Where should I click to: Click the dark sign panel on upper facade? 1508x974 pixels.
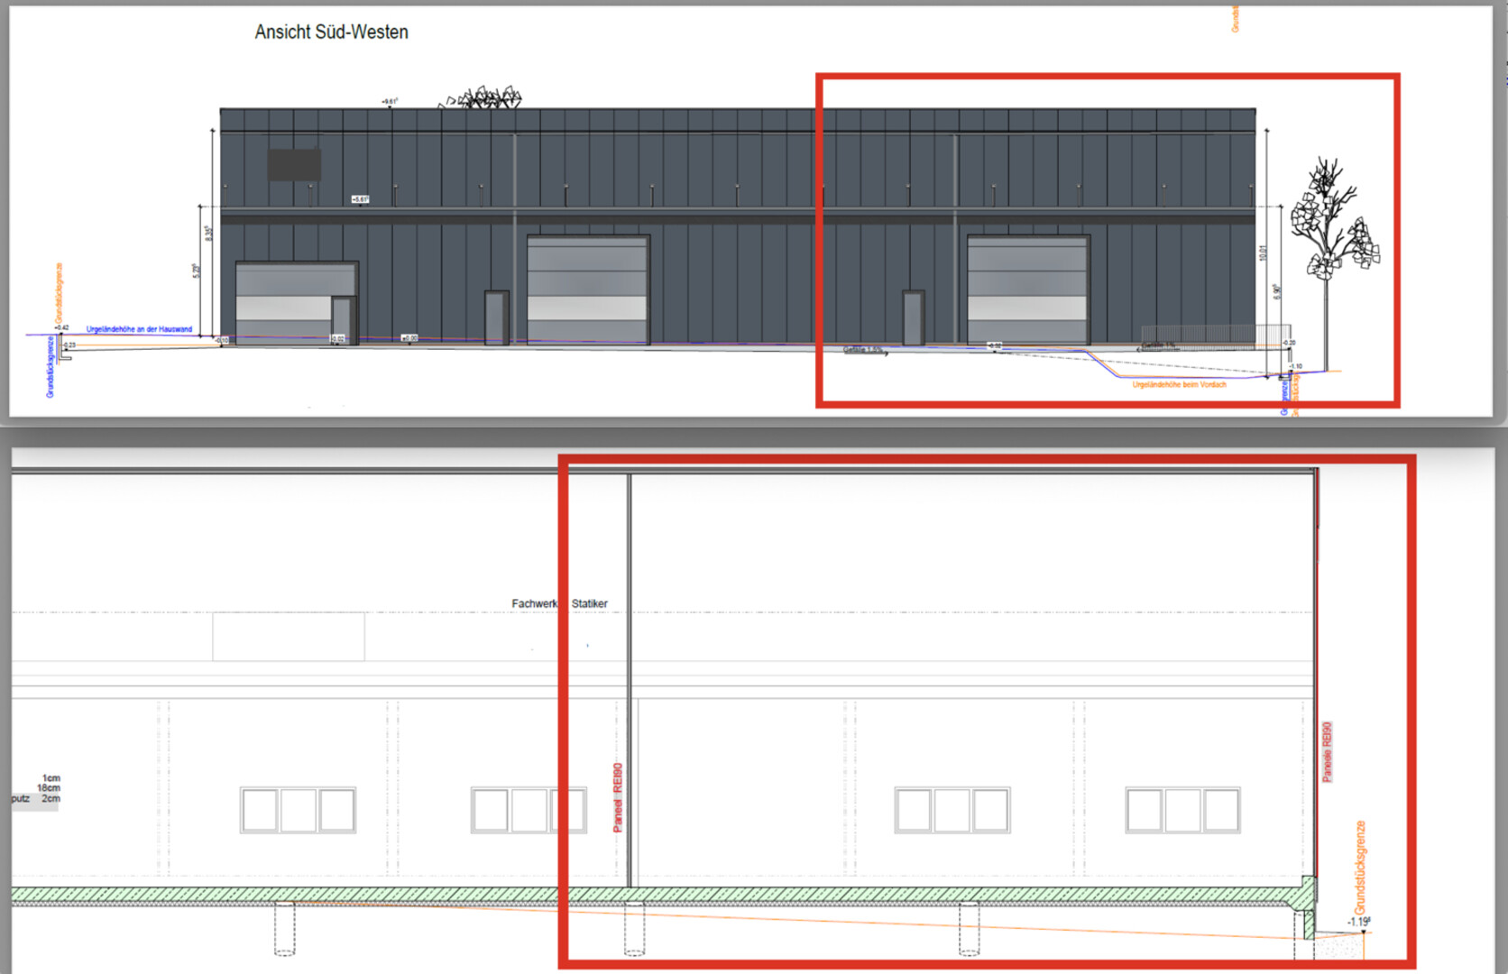tap(294, 165)
